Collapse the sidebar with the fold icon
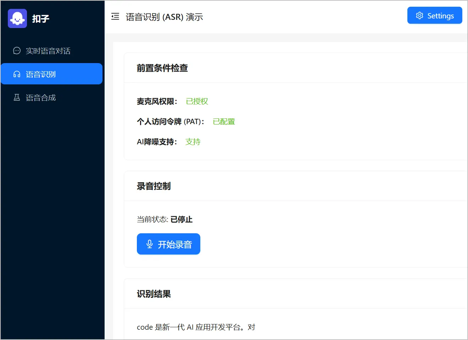The height and width of the screenshot is (340, 468). click(x=115, y=17)
